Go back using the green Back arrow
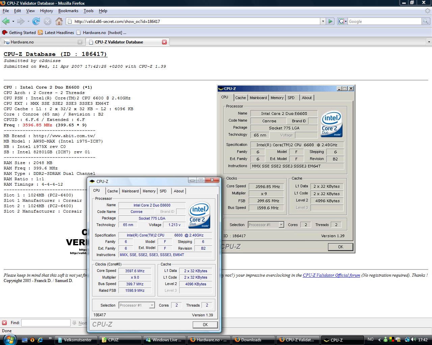This screenshot has width=432, height=345. (6, 22)
